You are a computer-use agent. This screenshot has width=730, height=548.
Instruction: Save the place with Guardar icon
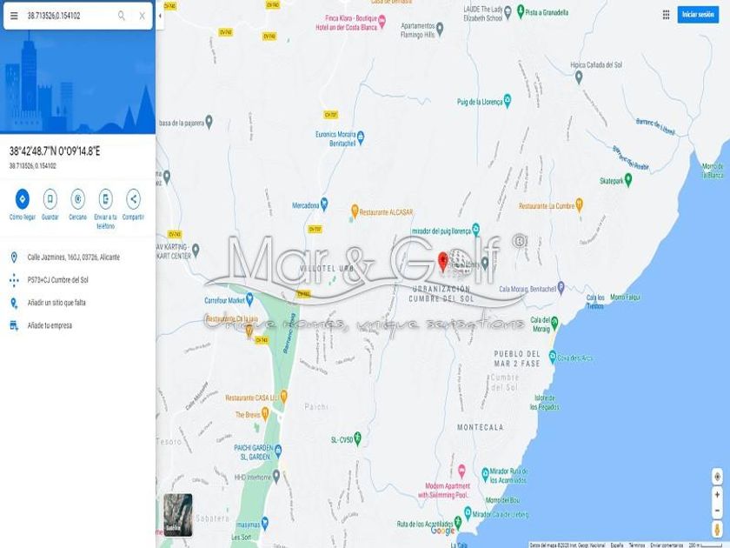pyautogui.click(x=50, y=199)
